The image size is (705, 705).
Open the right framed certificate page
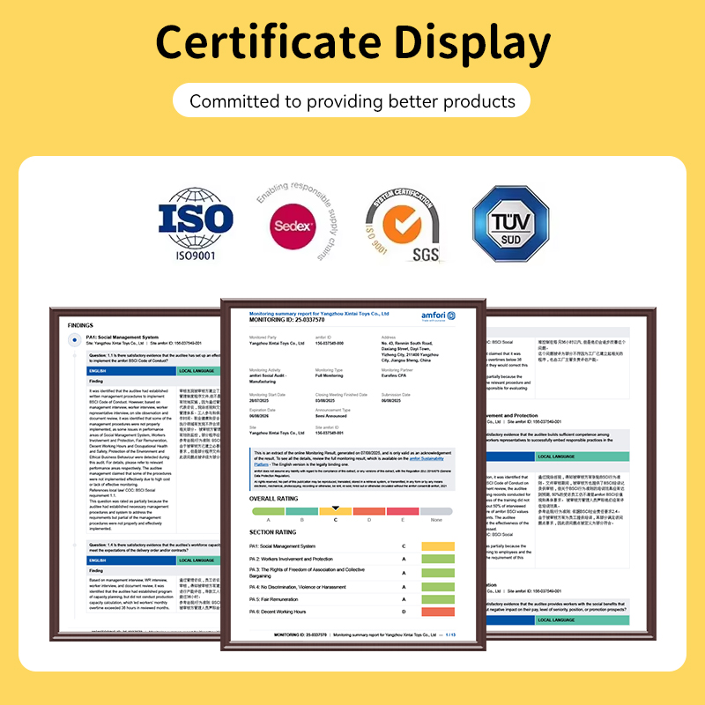point(571,474)
